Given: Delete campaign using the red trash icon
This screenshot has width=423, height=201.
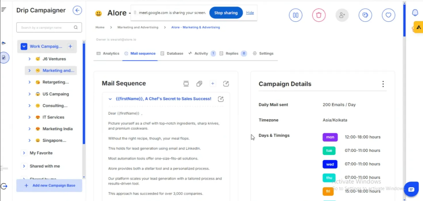Looking at the screenshot, I should coord(319,15).
